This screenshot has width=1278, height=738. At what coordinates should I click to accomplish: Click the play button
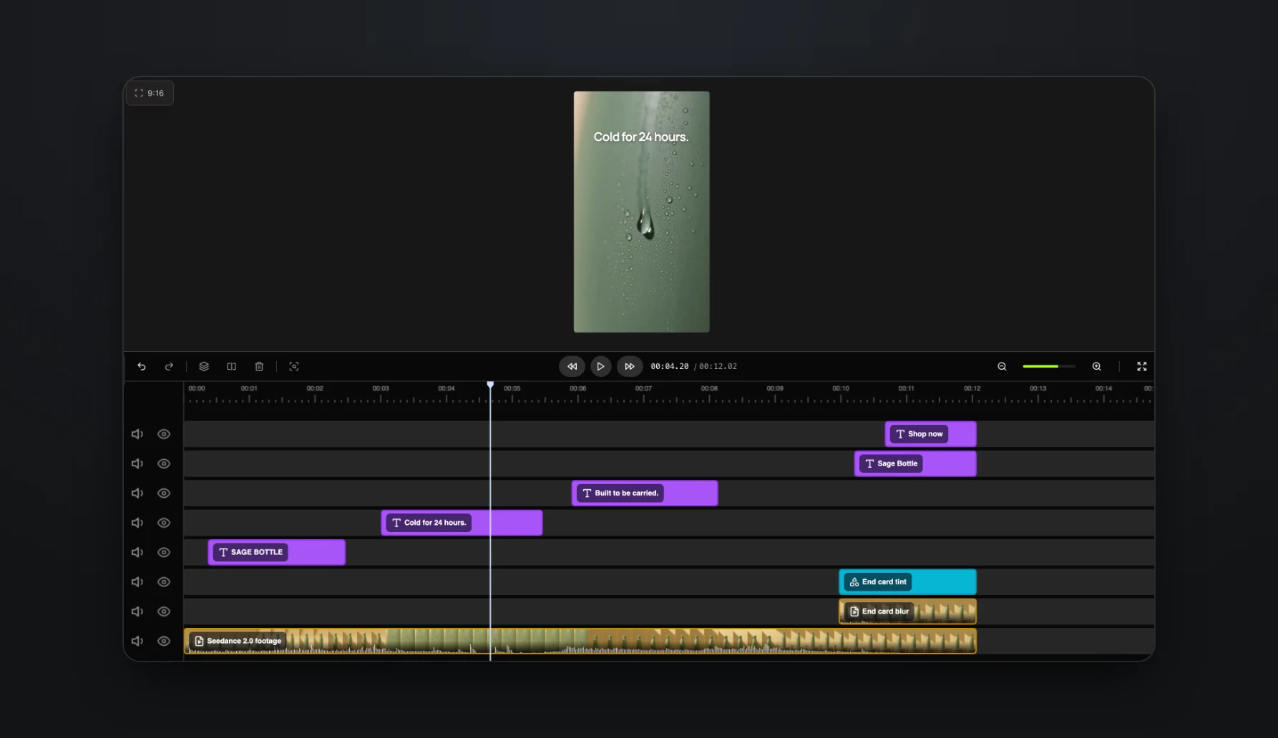click(600, 366)
